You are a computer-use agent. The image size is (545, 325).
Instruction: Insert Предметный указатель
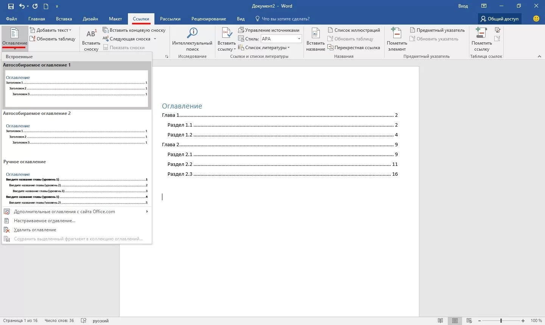(437, 30)
